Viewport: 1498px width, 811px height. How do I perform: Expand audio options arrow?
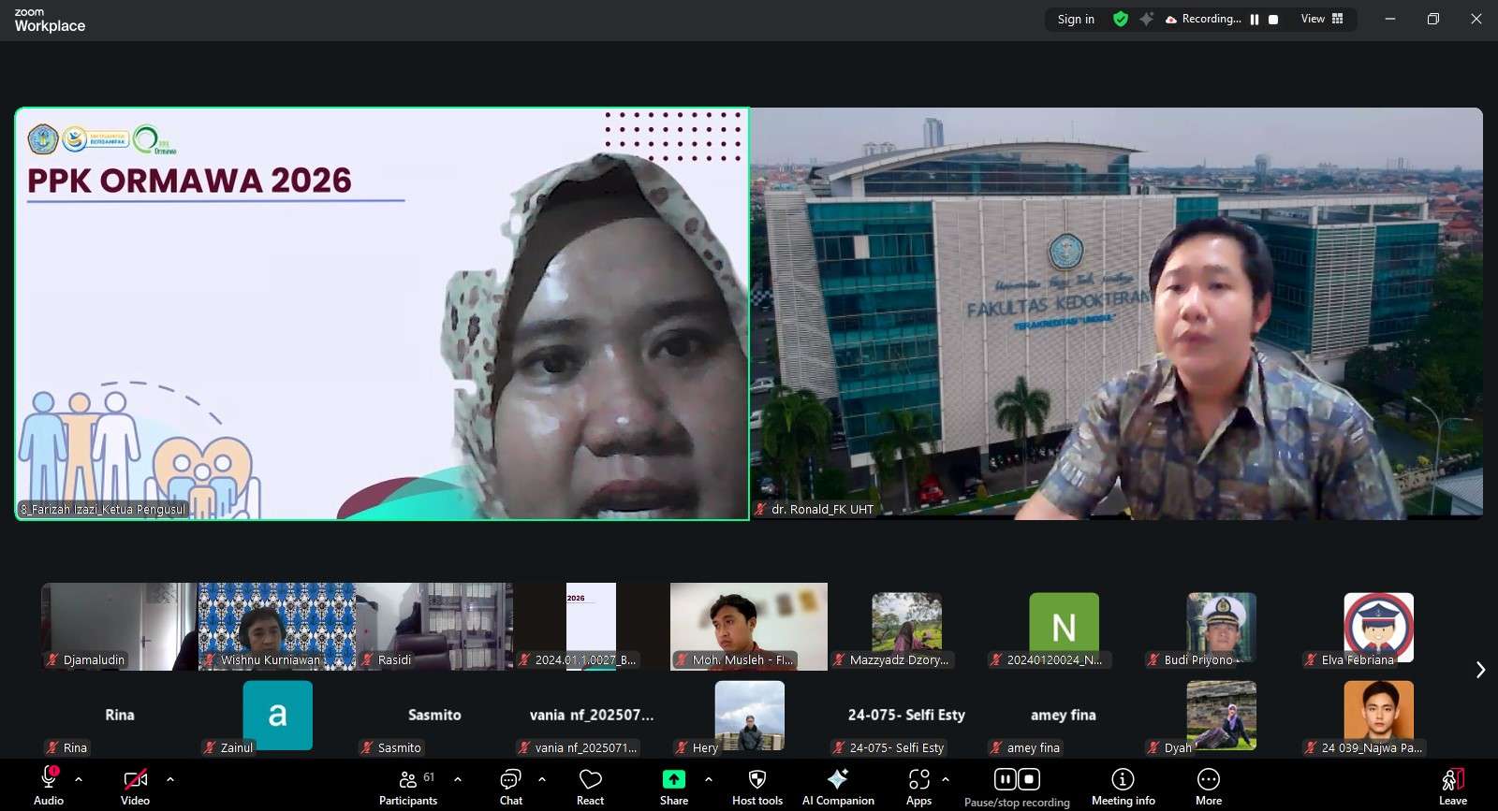[79, 779]
